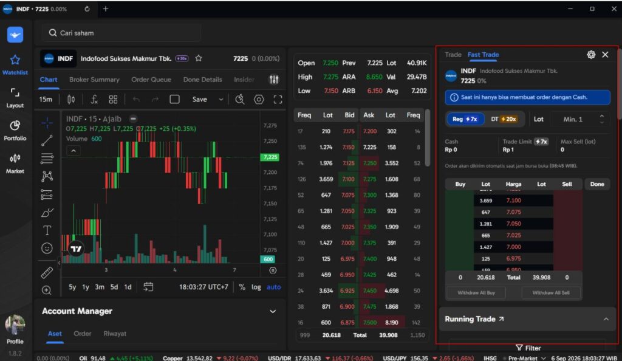622x361 pixels.
Task: Select the brush drawing tool
Action: 47,213
